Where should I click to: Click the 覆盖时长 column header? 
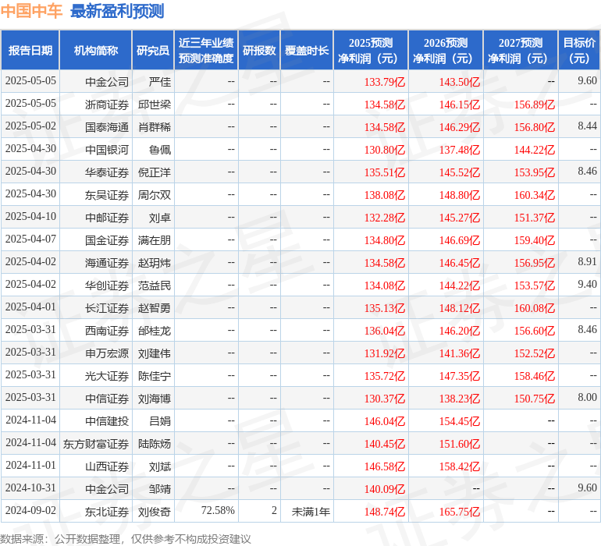pyautogui.click(x=307, y=50)
